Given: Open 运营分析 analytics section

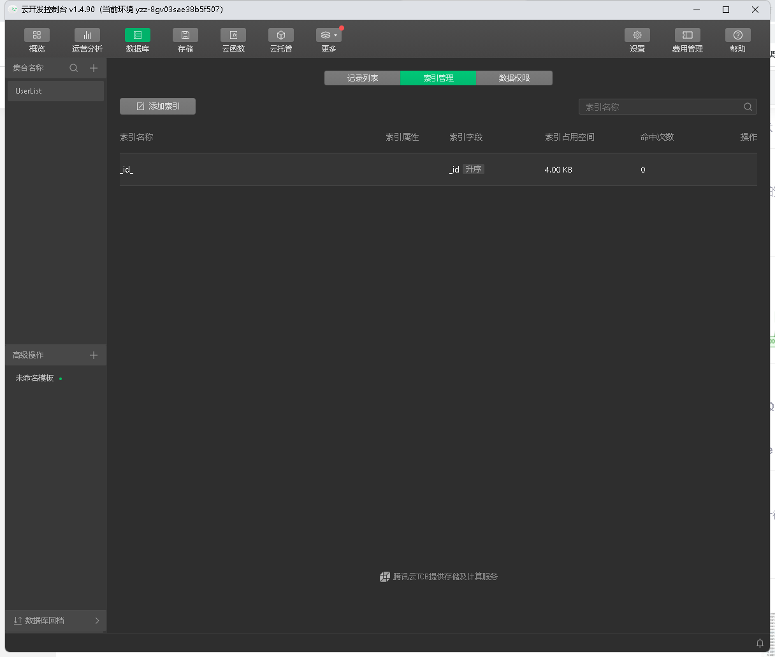Looking at the screenshot, I should (87, 41).
